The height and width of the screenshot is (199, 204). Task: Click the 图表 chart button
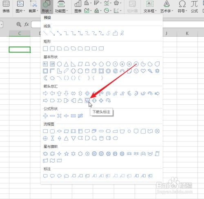tap(78, 7)
